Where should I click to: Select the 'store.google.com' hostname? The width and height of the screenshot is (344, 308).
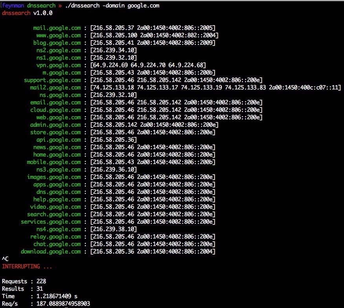(55, 132)
